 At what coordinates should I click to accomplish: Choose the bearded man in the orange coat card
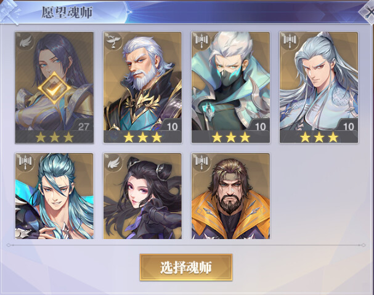pyautogui.click(x=230, y=196)
